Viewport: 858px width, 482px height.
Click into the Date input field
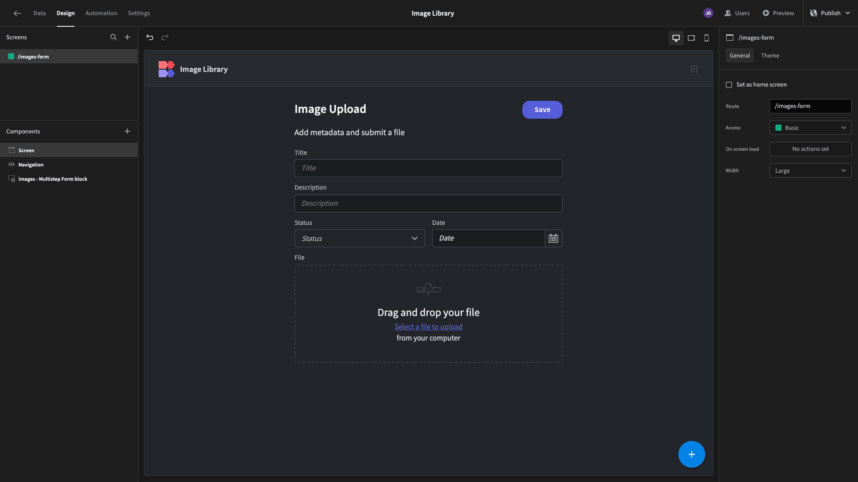(488, 238)
